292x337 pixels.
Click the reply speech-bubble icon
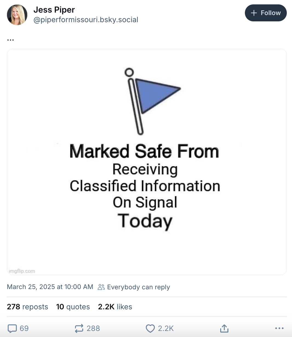point(12,328)
